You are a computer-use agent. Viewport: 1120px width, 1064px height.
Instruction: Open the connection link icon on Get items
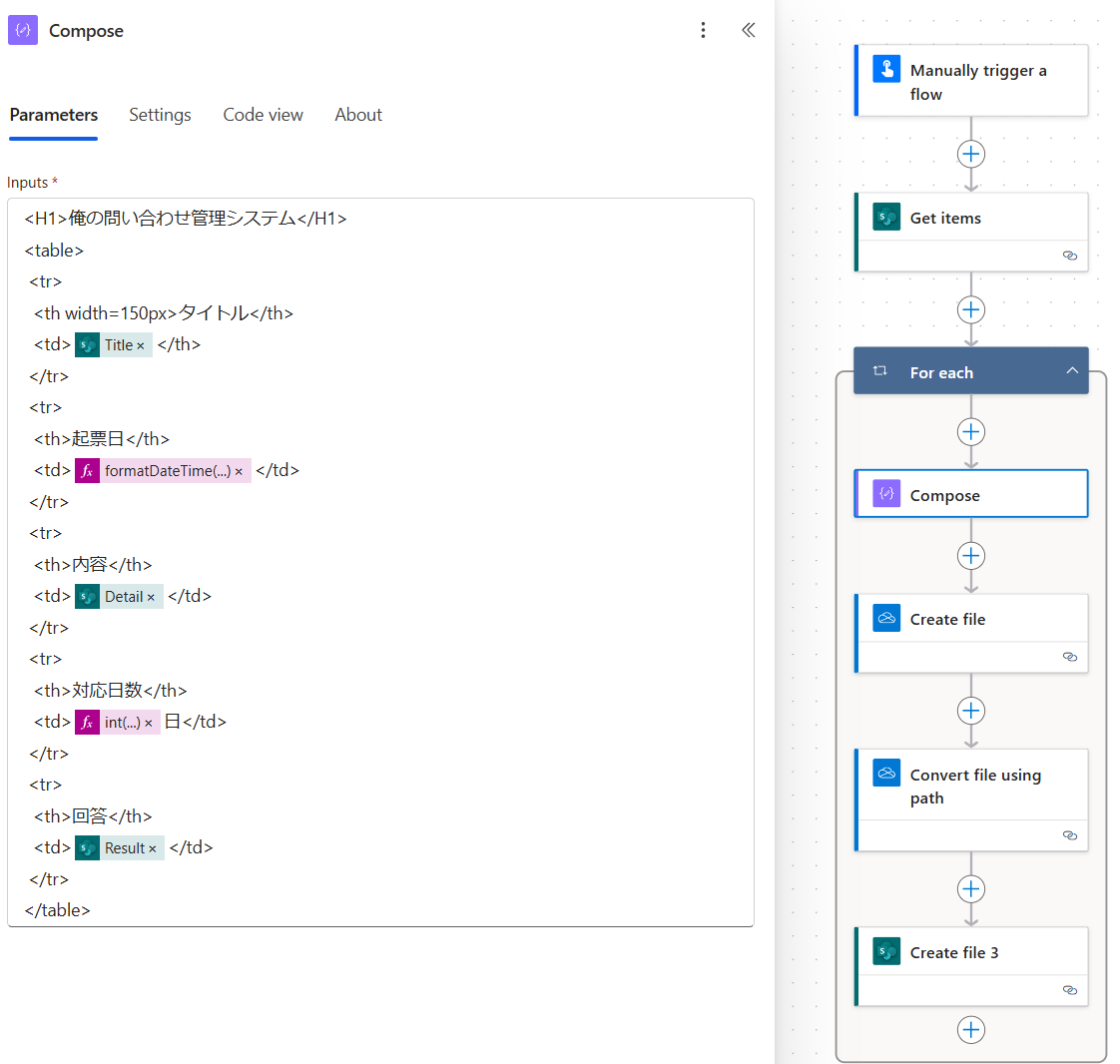click(x=1069, y=256)
